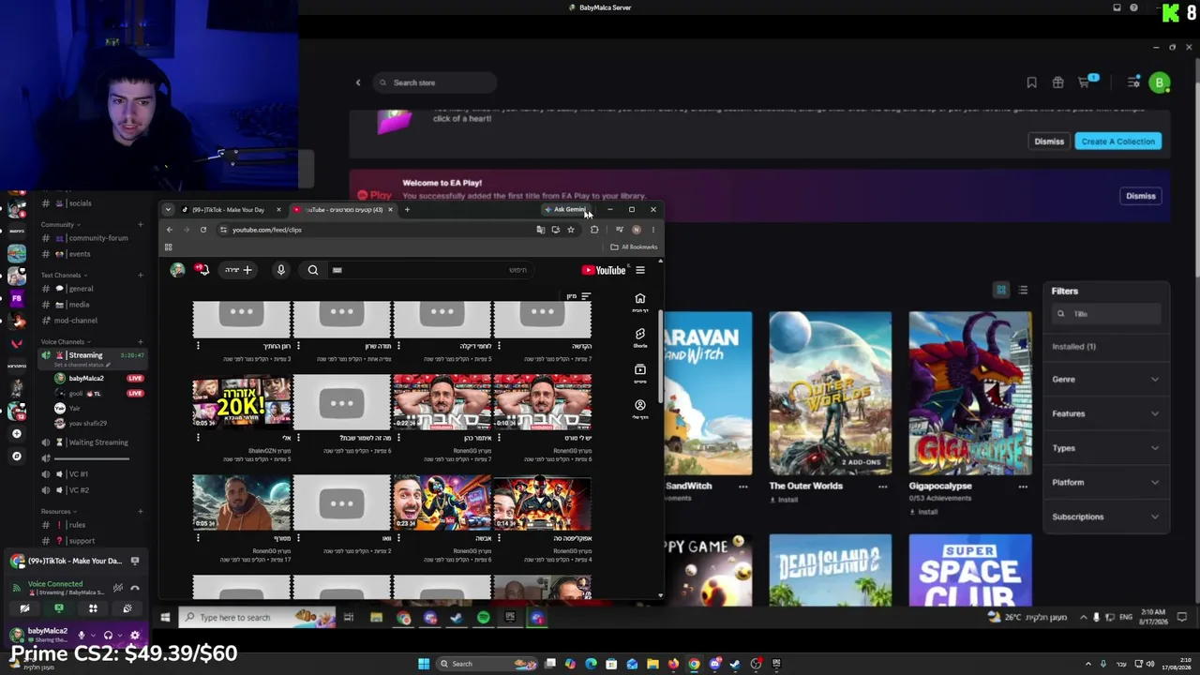The height and width of the screenshot is (675, 1200).
Task: Disconnect from the Discord voice channel
Action: coord(135,588)
